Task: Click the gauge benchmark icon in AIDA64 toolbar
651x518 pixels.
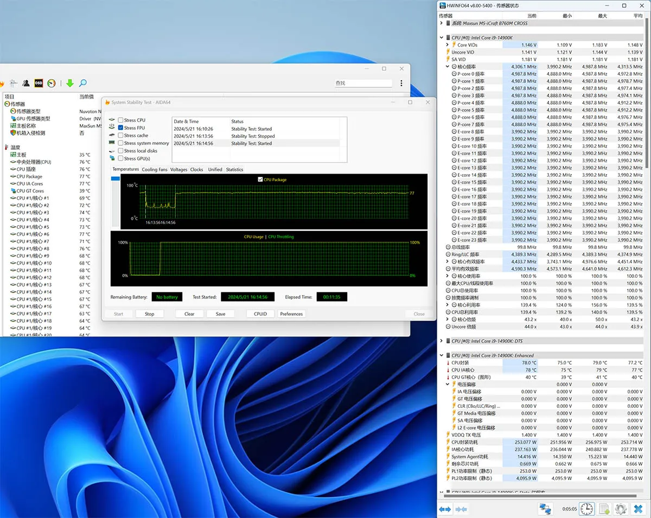Action: 52,83
